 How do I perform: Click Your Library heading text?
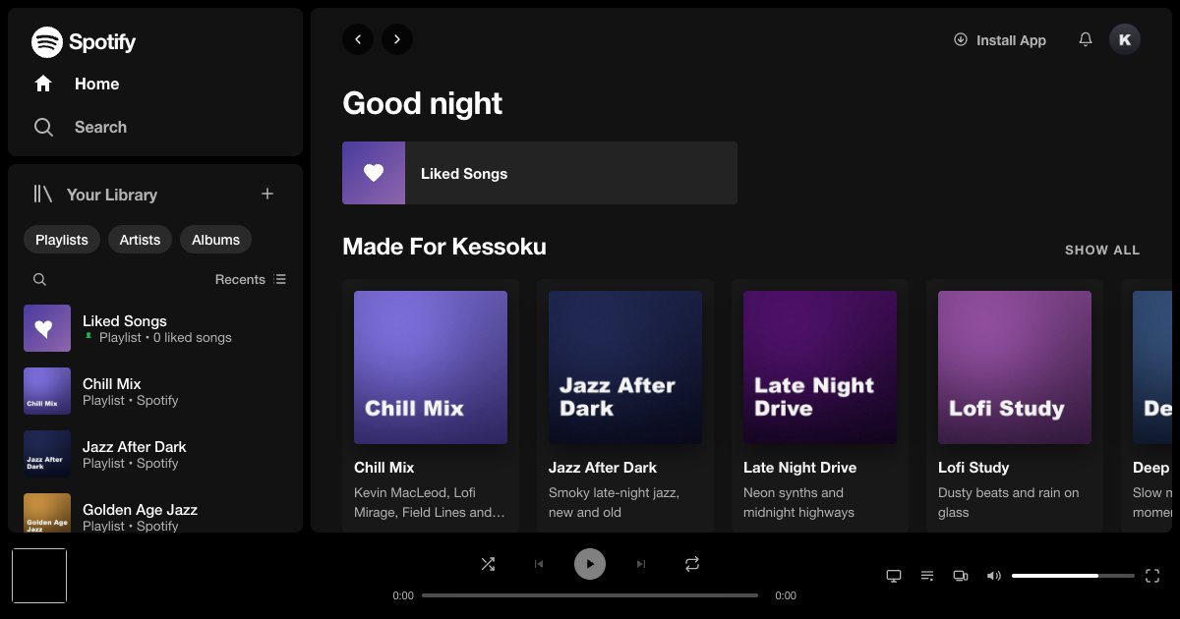click(112, 195)
